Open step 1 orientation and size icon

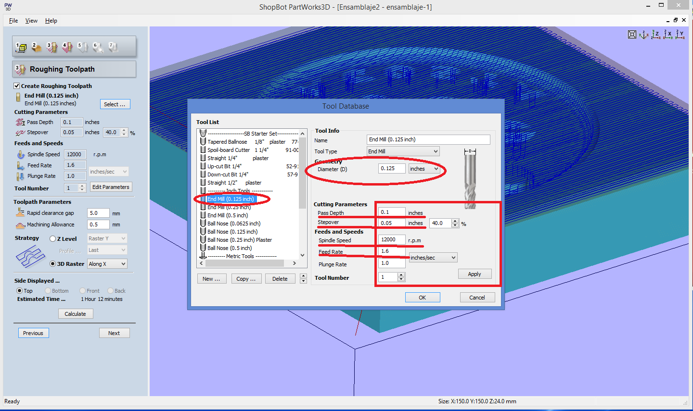21,47
